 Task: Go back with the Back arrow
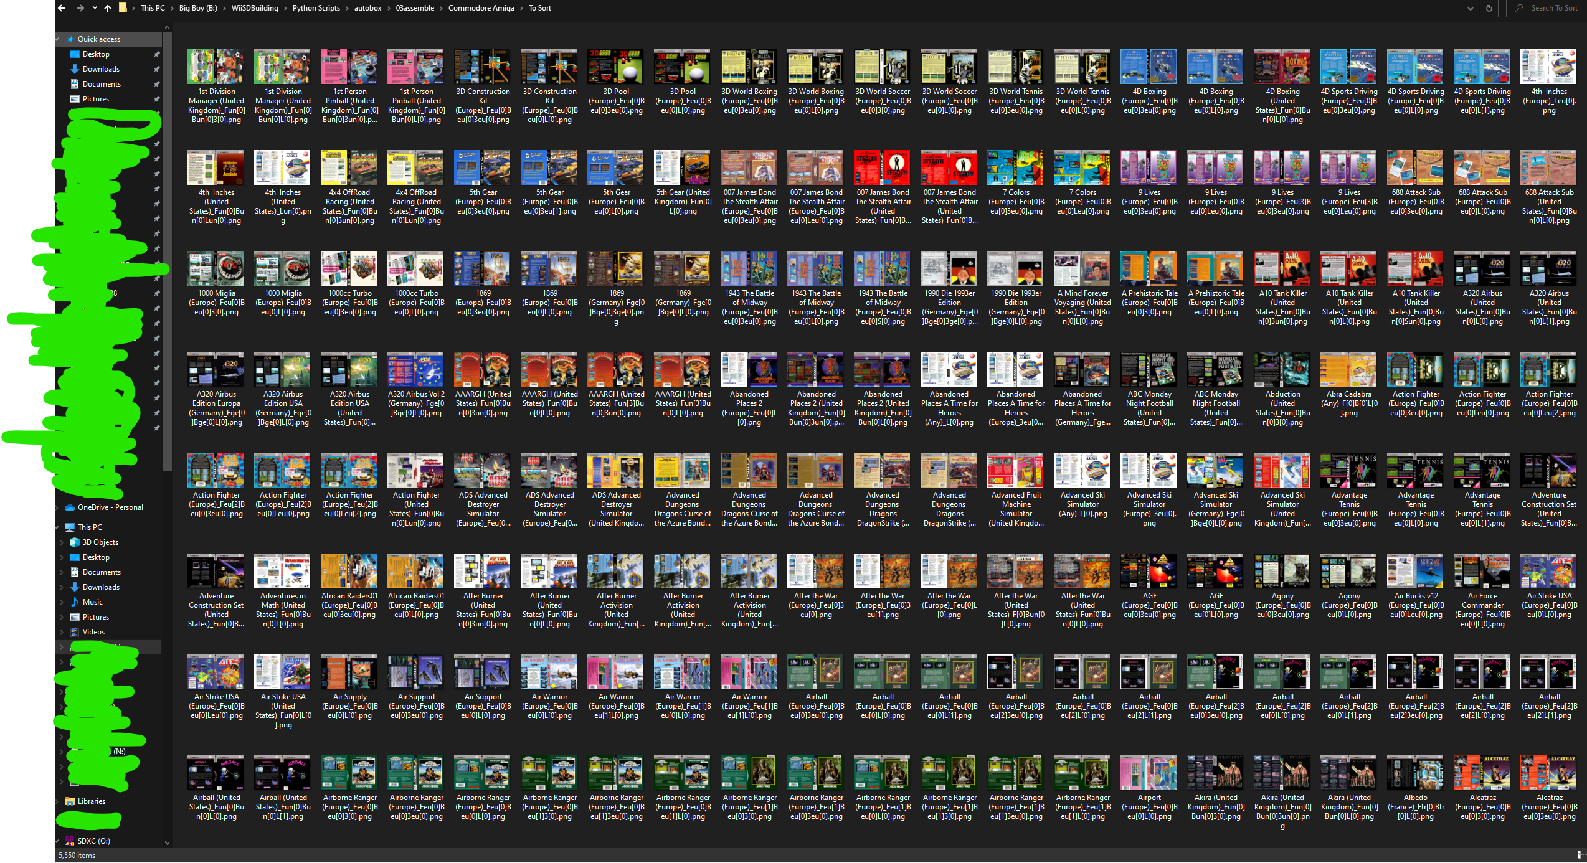pyautogui.click(x=62, y=8)
